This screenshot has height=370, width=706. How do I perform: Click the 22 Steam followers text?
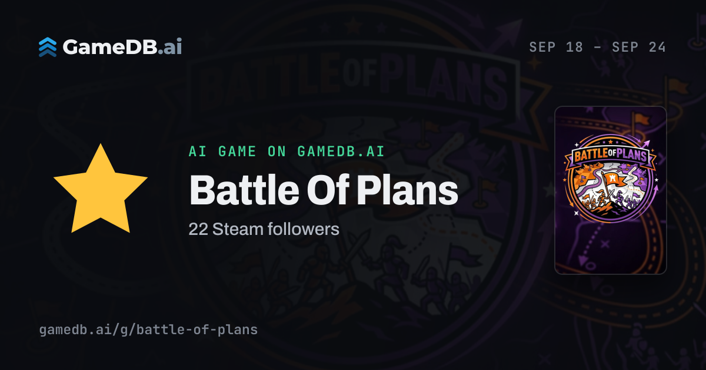point(264,229)
